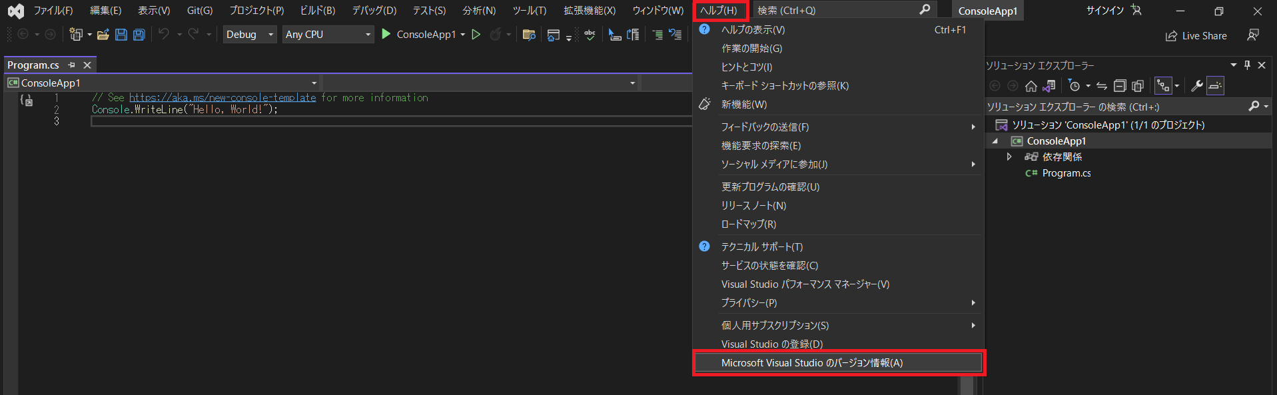Viewport: 1277px width, 395px height.
Task: Open the editor member navigation dropdown
Action: pos(480,83)
